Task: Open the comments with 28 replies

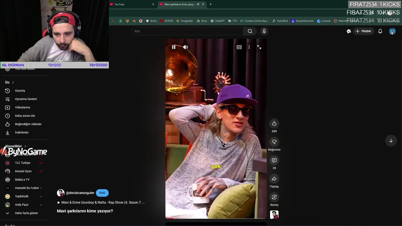Action: (274, 160)
